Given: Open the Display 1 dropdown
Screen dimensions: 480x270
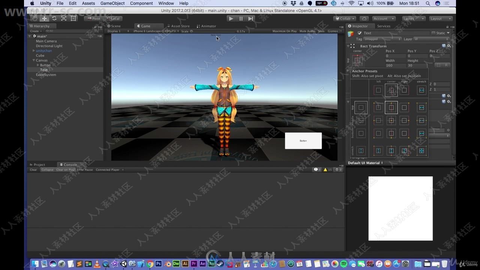Looking at the screenshot, I should pos(118,31).
